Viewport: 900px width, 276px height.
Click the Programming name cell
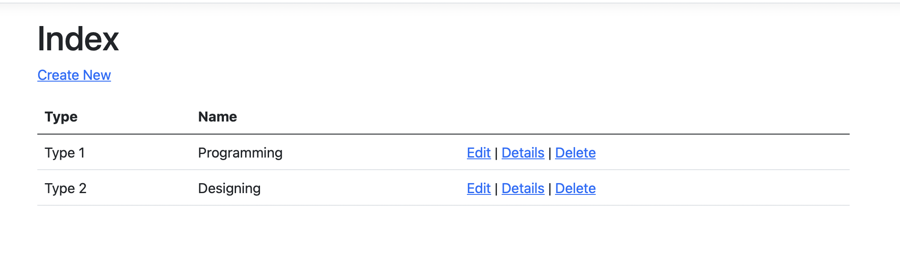(x=240, y=153)
